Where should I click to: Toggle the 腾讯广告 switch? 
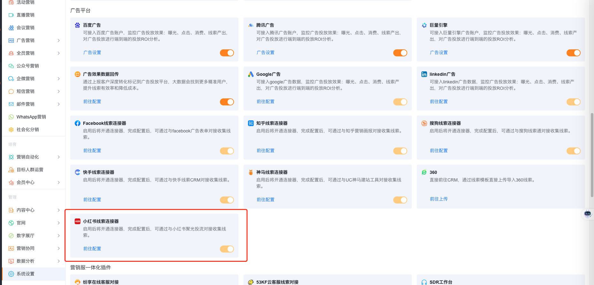pyautogui.click(x=400, y=53)
